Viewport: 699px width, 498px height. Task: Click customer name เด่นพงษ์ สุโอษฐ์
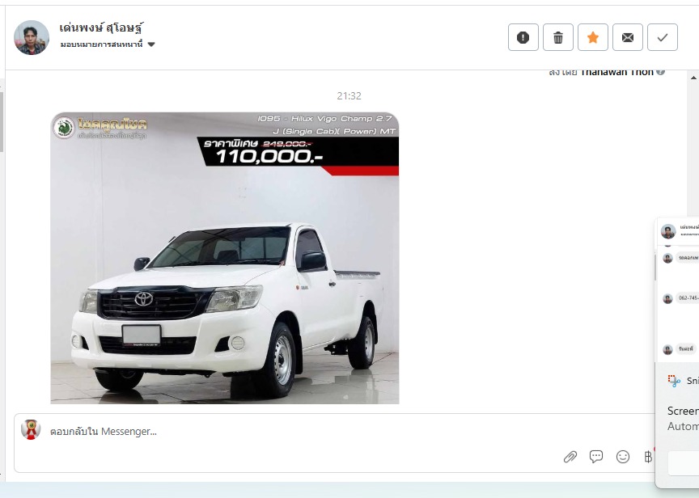(x=102, y=28)
